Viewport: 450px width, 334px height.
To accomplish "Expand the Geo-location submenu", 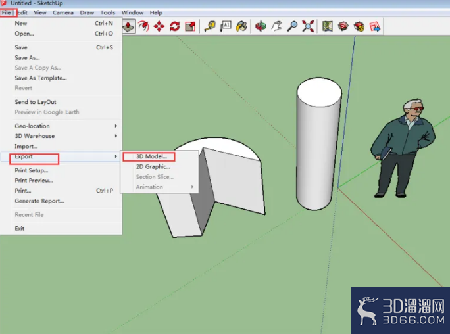I will point(61,126).
